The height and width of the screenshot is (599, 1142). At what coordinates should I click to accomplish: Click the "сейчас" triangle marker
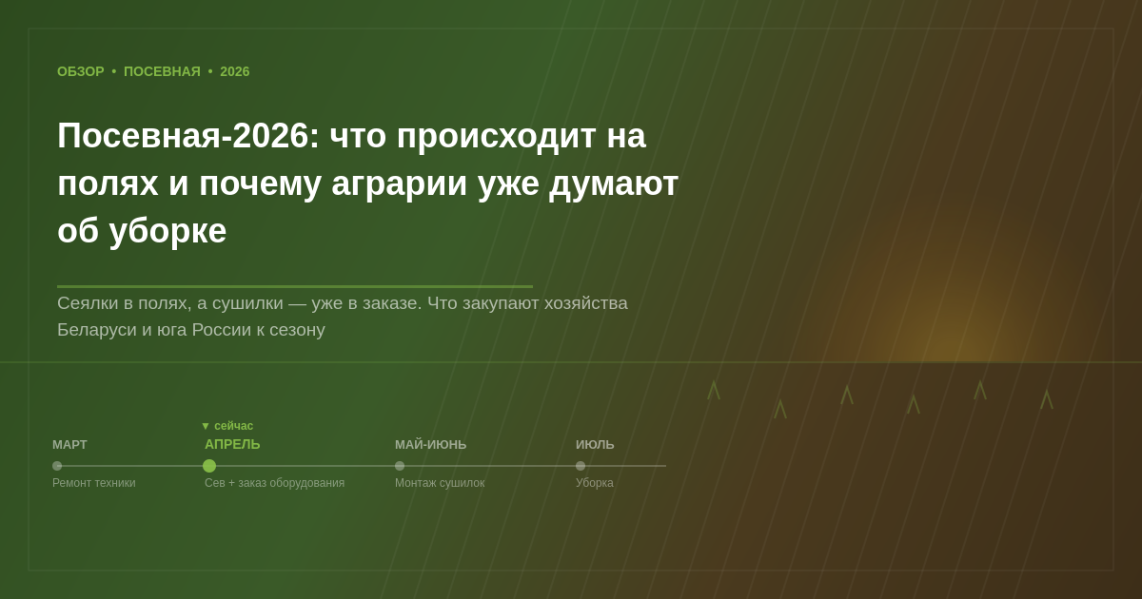(x=206, y=426)
